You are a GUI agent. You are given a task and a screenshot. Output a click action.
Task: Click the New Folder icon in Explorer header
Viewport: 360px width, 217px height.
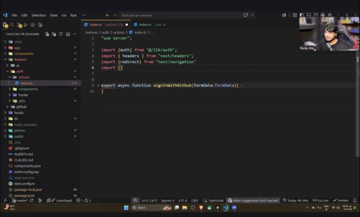coord(54,34)
